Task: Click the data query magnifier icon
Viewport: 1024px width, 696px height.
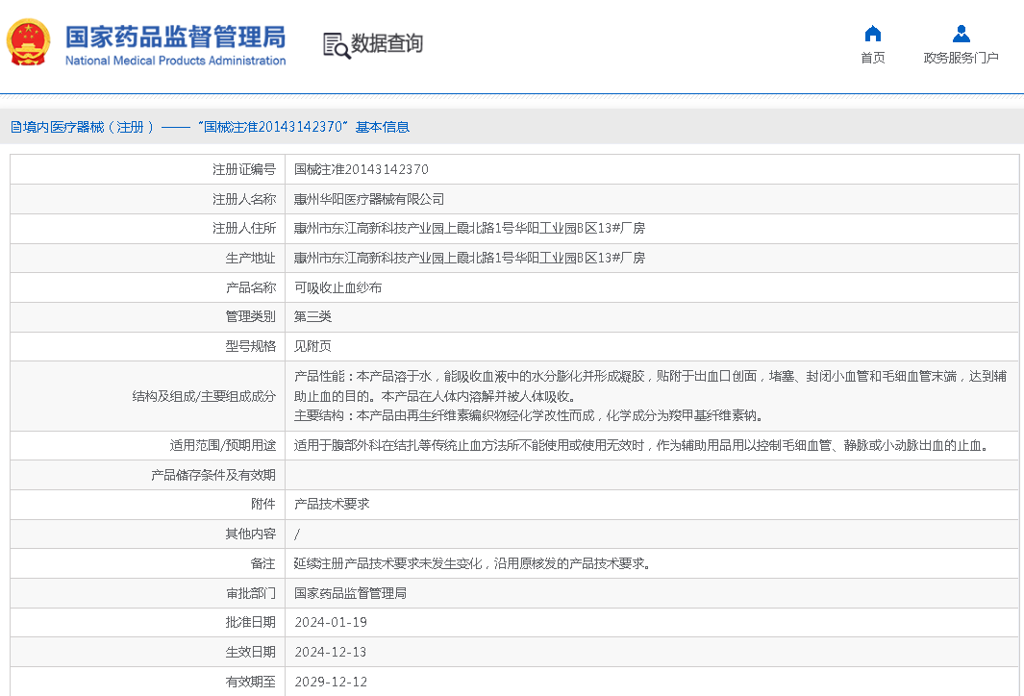Action: point(336,44)
